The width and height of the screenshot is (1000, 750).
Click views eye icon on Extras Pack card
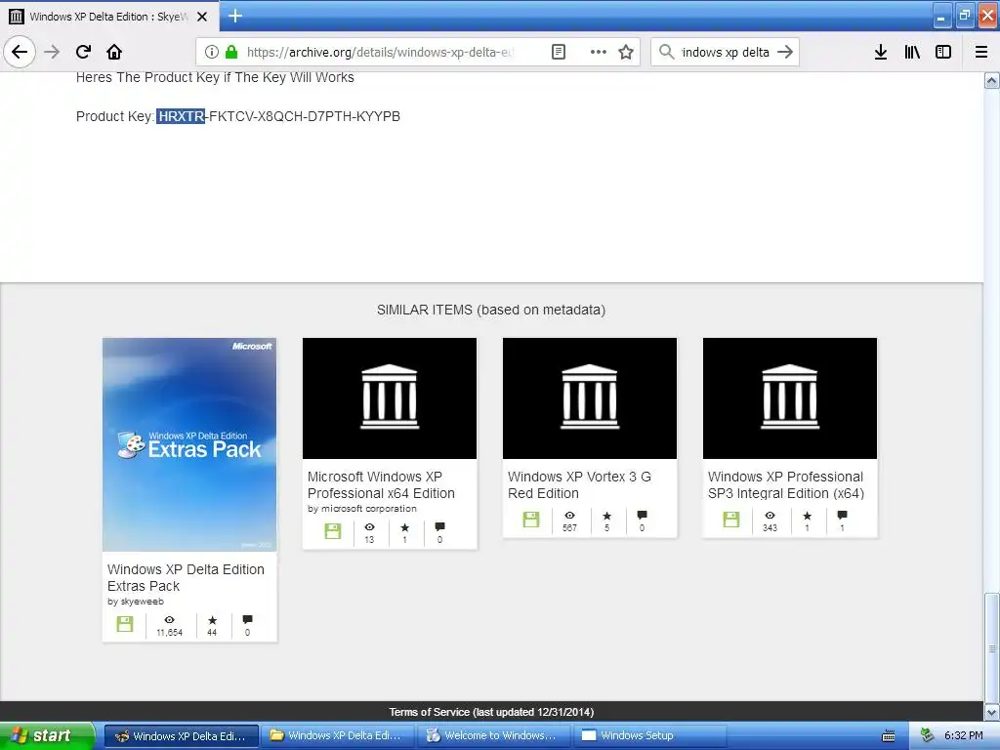point(169,620)
